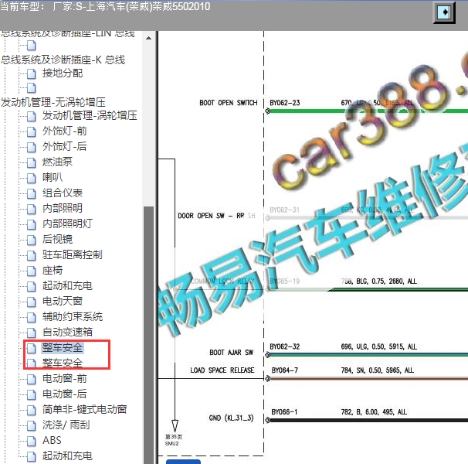Open the 喇叭 diagram entry
Viewport: 468px width, 464px height.
53,177
